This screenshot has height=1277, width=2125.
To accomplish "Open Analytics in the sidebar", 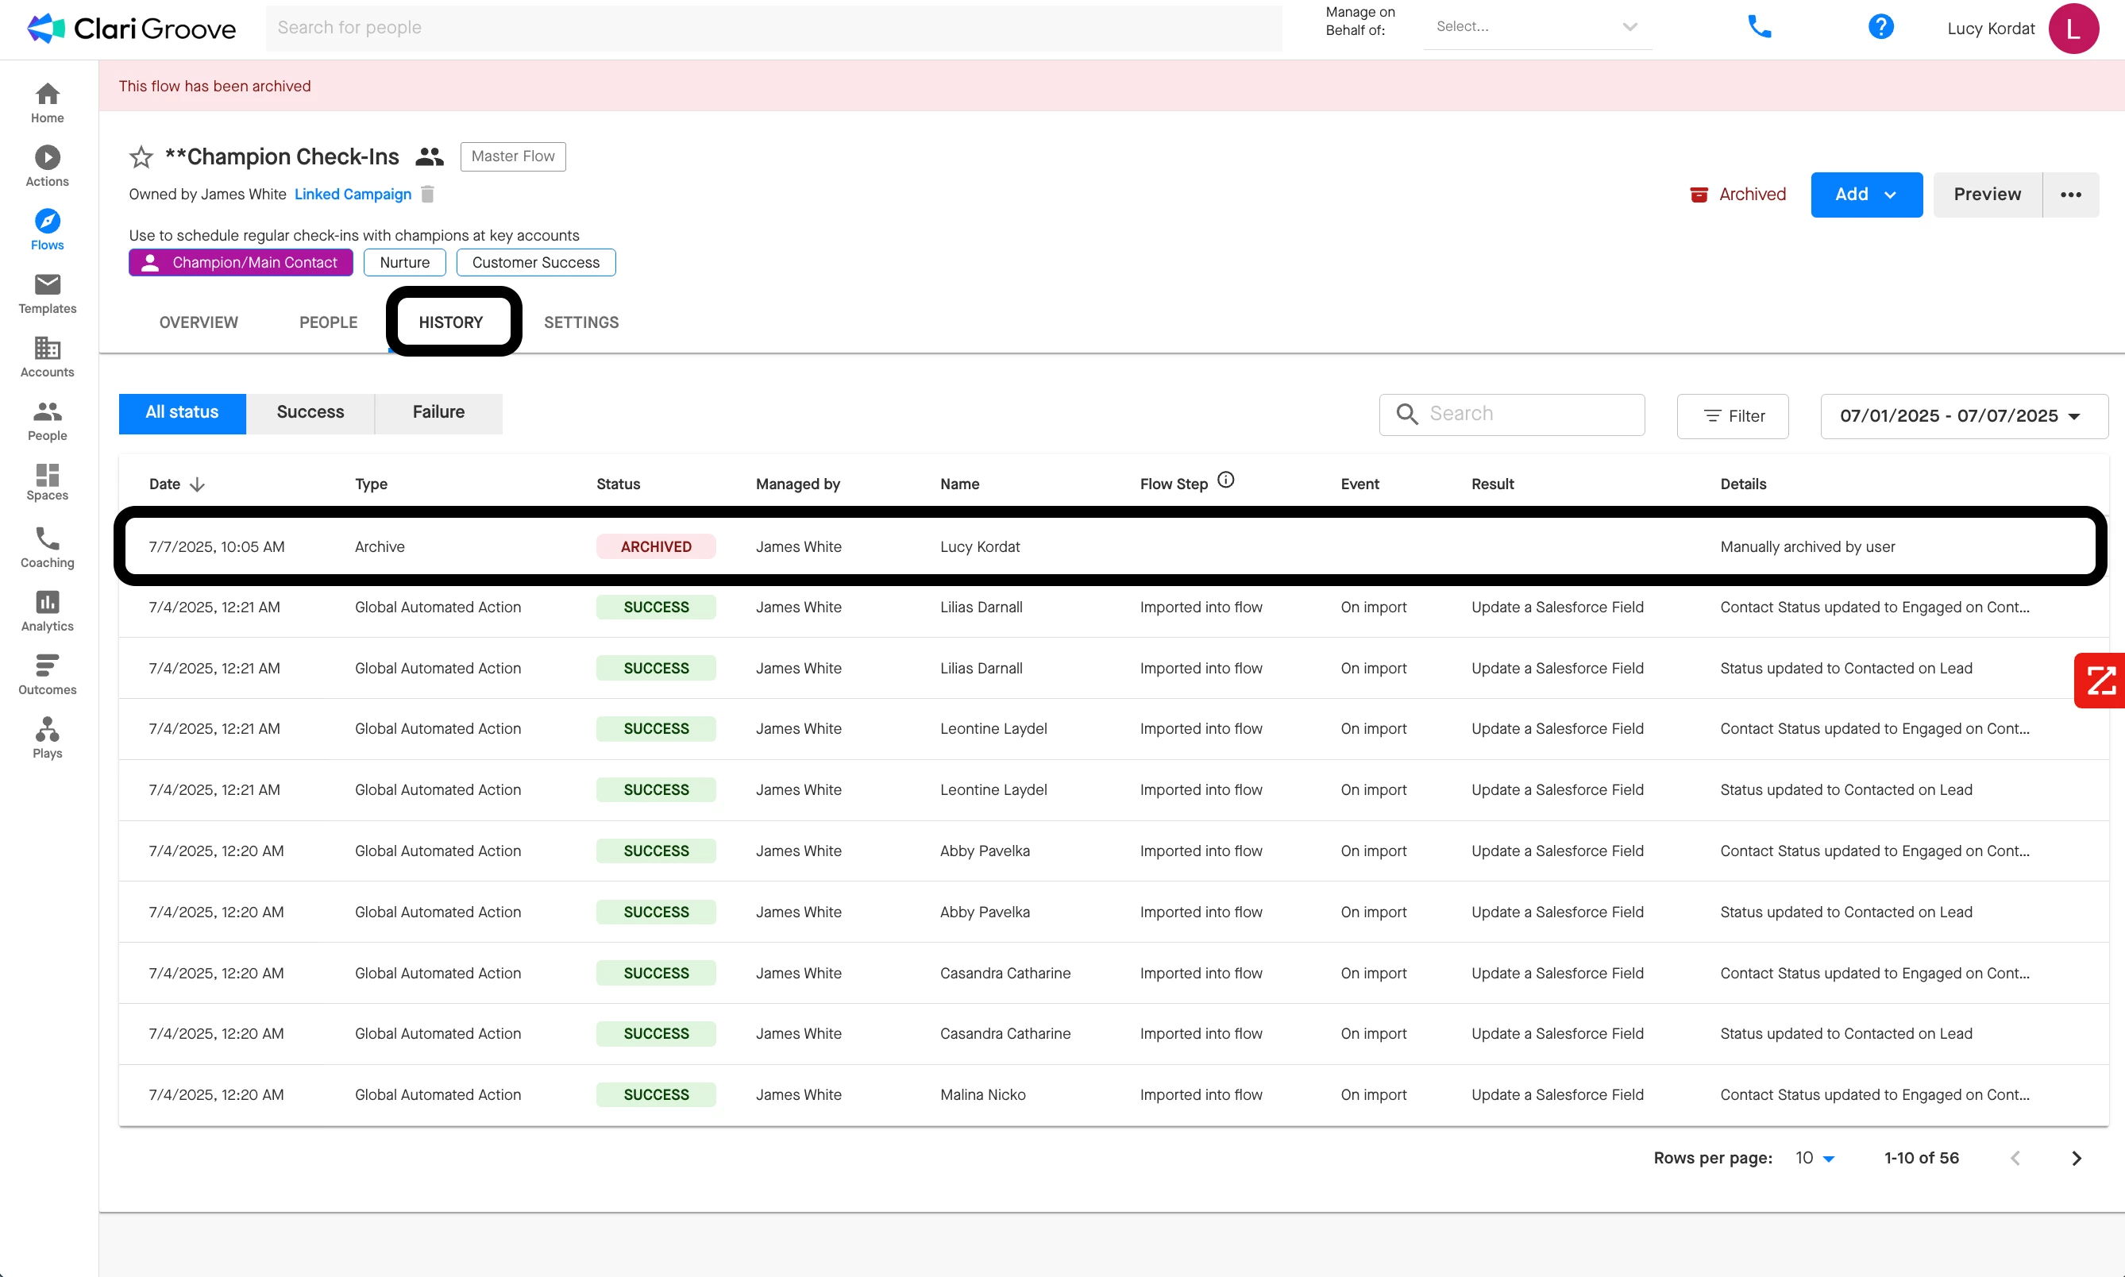I will pyautogui.click(x=48, y=610).
